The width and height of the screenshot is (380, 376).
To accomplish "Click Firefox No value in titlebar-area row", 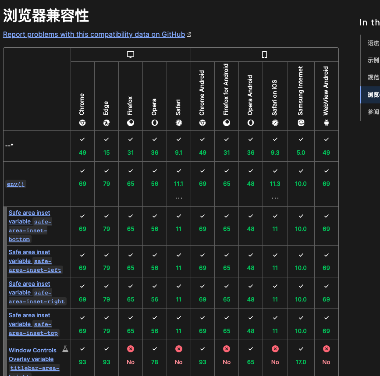I will click(131, 362).
